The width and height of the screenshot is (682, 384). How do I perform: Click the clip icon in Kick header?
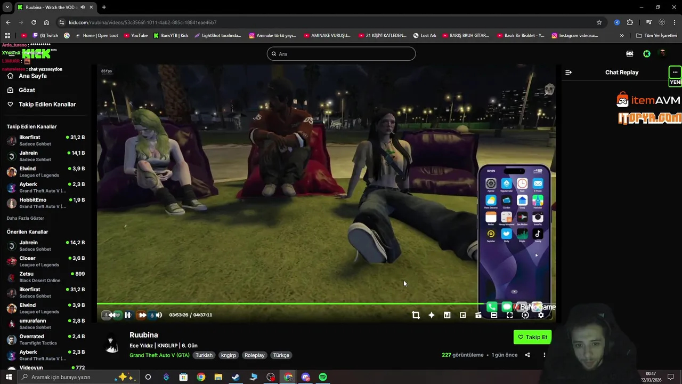tap(630, 54)
